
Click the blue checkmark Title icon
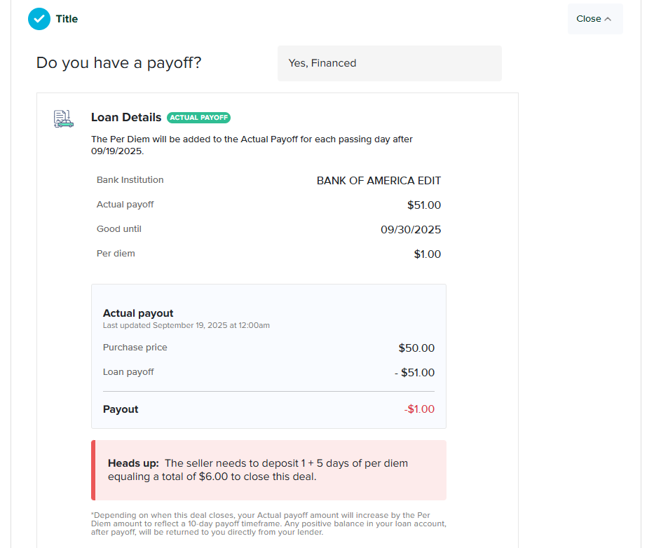[39, 19]
